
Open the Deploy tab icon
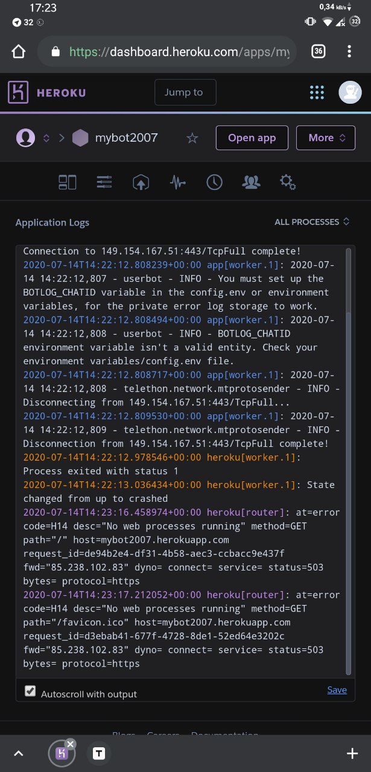[141, 182]
